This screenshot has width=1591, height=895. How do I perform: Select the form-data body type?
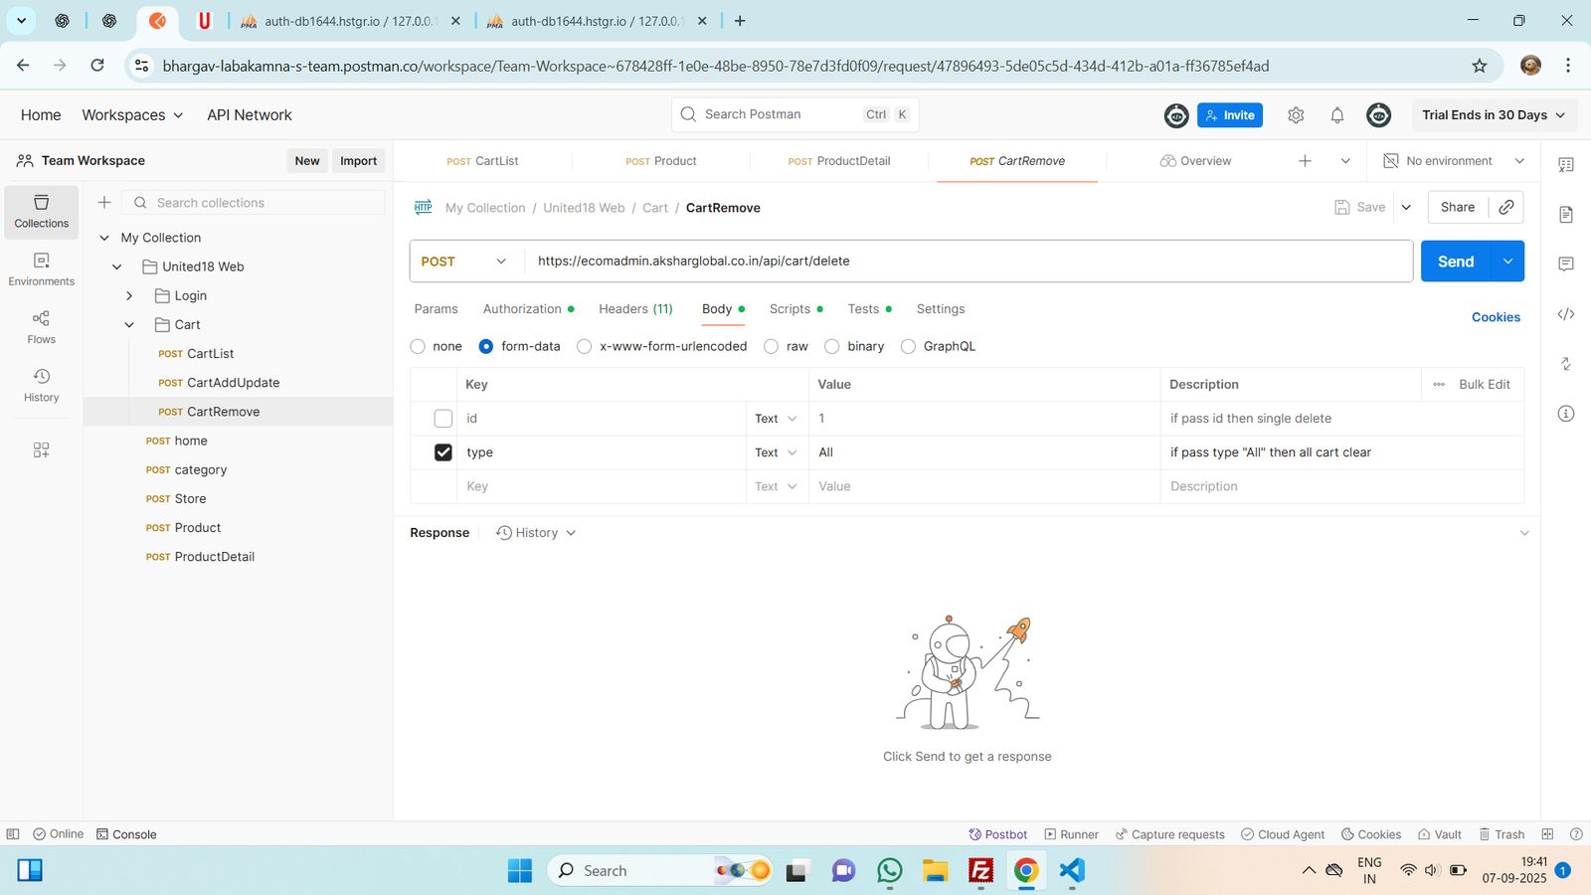[486, 346]
